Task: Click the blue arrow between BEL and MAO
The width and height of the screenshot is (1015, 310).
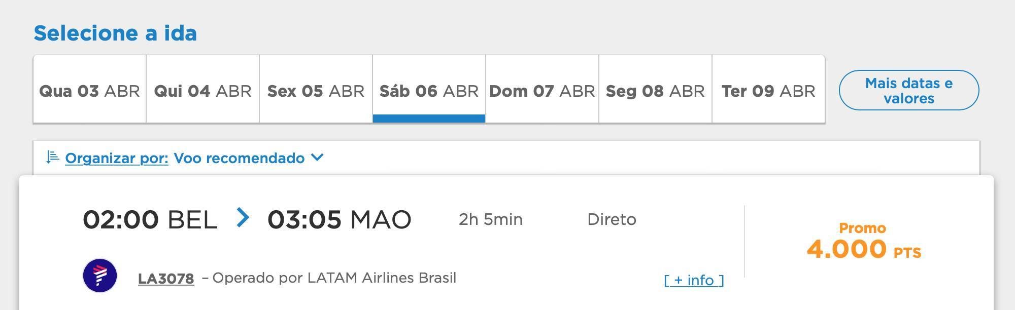Action: click(x=243, y=218)
